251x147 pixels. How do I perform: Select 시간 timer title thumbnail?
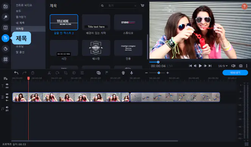pyautogui.click(x=64, y=48)
